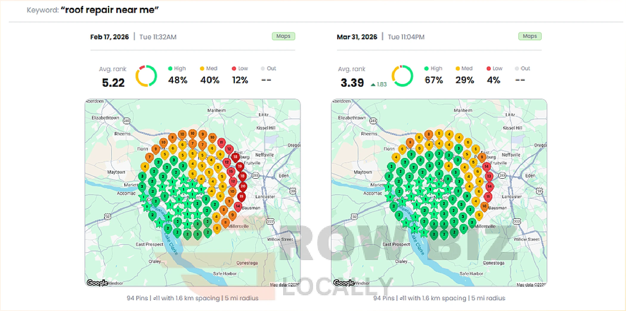Image resolution: width=626 pixels, height=311 pixels.
Task: Click the 94 Pins caption under Feb map
Action: coord(193,298)
